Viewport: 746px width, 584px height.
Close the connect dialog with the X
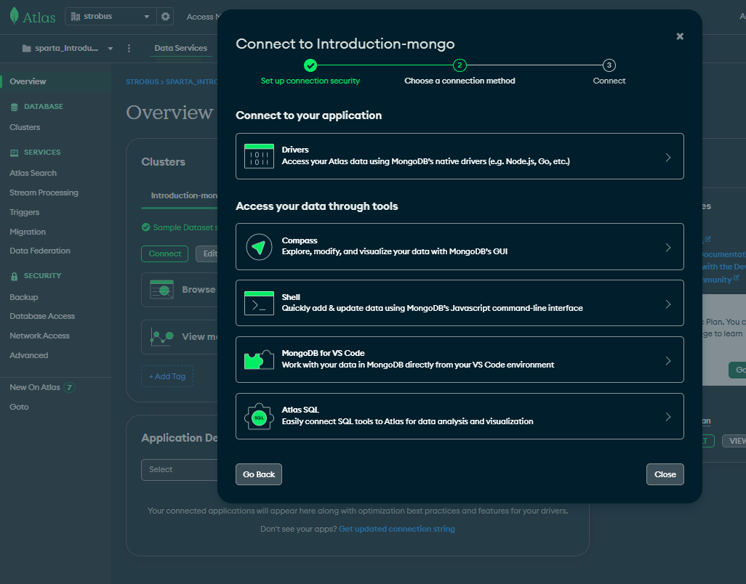[x=680, y=36]
